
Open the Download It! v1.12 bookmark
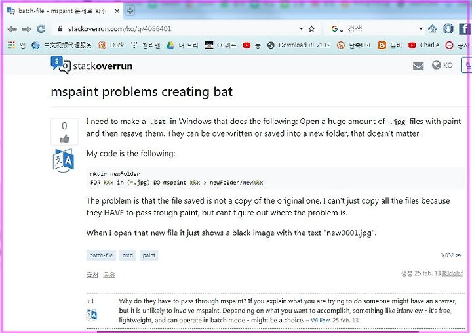[299, 45]
